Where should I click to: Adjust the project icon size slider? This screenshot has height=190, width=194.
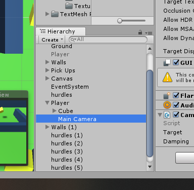(120, 21)
